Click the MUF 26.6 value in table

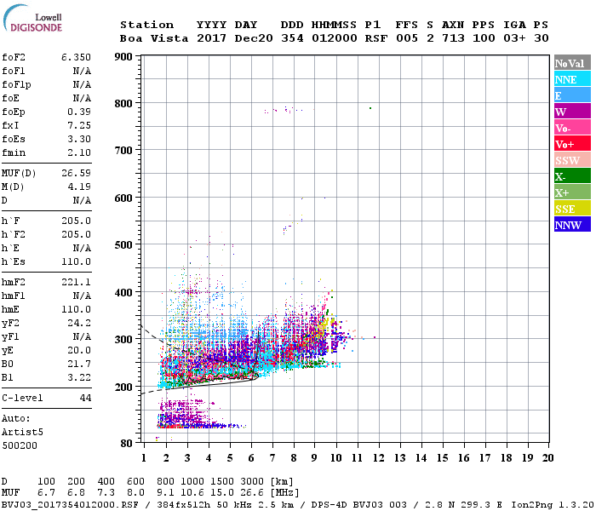[252, 492]
